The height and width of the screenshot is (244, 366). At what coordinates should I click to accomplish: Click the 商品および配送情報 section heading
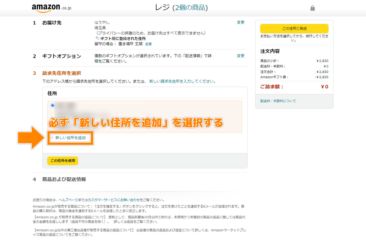(x=64, y=179)
